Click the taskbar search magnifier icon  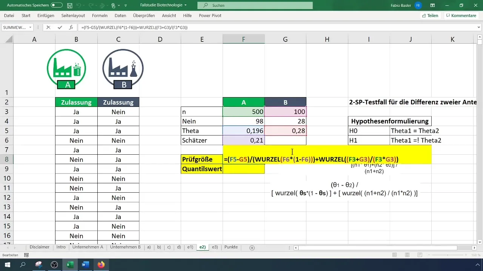[23, 265]
